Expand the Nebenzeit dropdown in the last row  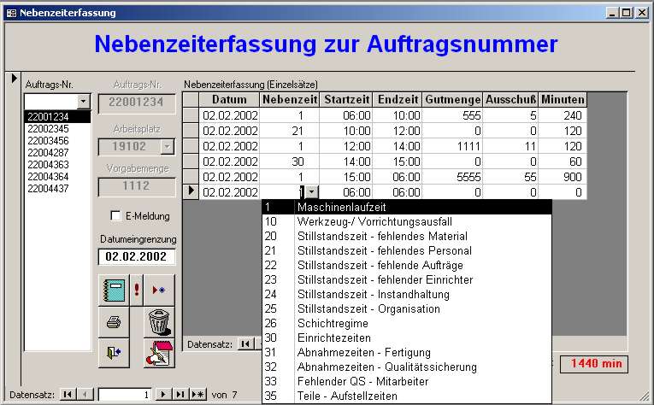tap(313, 193)
